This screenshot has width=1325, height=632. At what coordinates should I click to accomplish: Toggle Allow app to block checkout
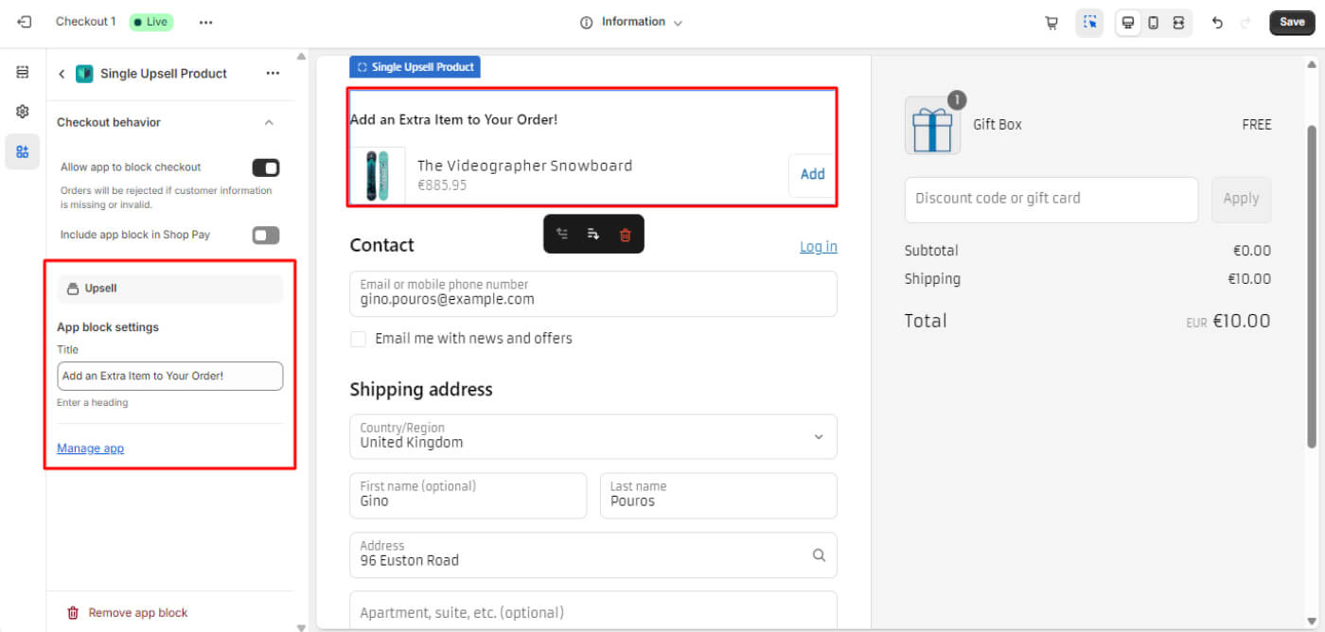266,167
